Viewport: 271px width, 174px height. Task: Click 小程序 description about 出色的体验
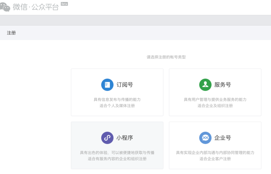tap(117, 153)
